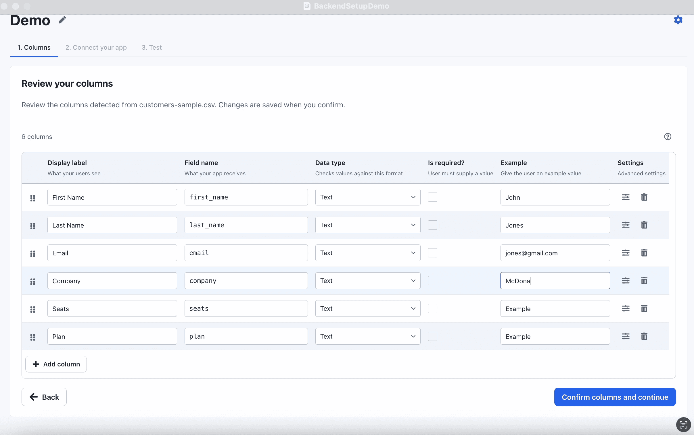Click the drag handle of Email row
The width and height of the screenshot is (694, 435).
pyautogui.click(x=32, y=254)
